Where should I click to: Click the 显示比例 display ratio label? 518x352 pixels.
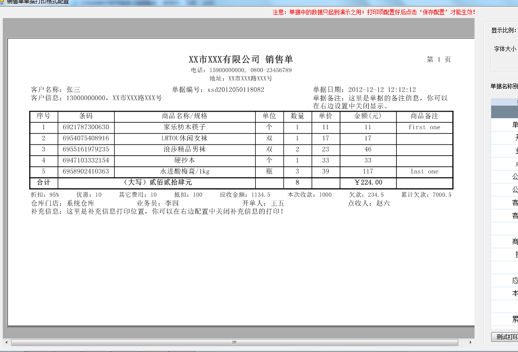pyautogui.click(x=504, y=31)
